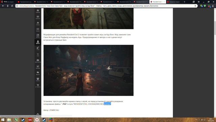The height and width of the screenshot is (122, 216).
Task: Select the active Resident Evil 2 tab
Action: click(157, 2)
